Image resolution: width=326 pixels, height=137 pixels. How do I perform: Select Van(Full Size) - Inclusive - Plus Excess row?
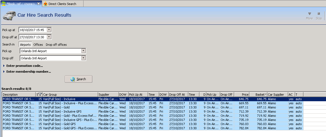[x=153, y=103]
